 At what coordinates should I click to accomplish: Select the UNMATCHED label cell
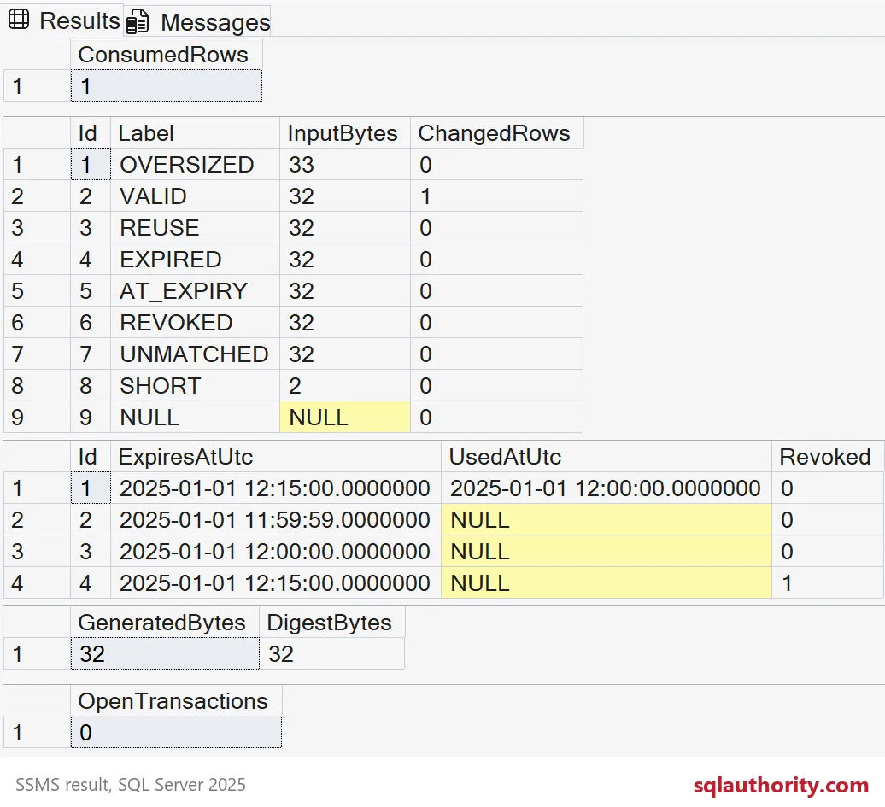[195, 354]
